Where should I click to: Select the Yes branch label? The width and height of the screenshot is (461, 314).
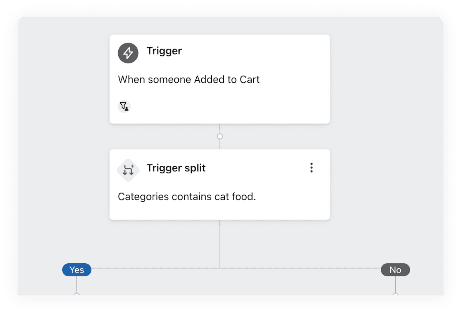[77, 270]
